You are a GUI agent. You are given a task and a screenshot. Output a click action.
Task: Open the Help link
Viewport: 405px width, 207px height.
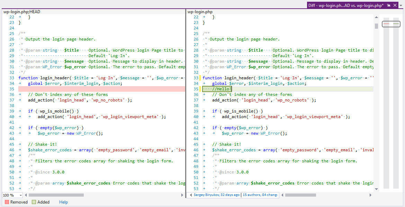tap(64, 202)
